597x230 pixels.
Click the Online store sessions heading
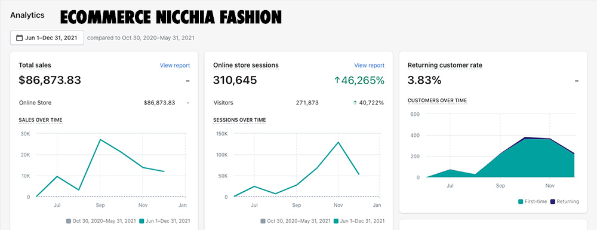246,66
